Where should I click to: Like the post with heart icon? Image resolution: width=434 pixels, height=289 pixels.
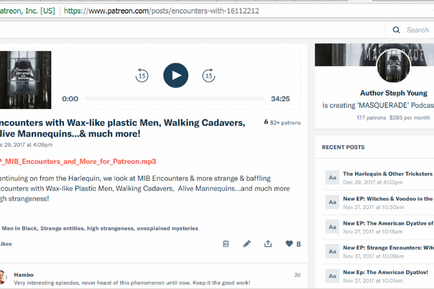(289, 244)
